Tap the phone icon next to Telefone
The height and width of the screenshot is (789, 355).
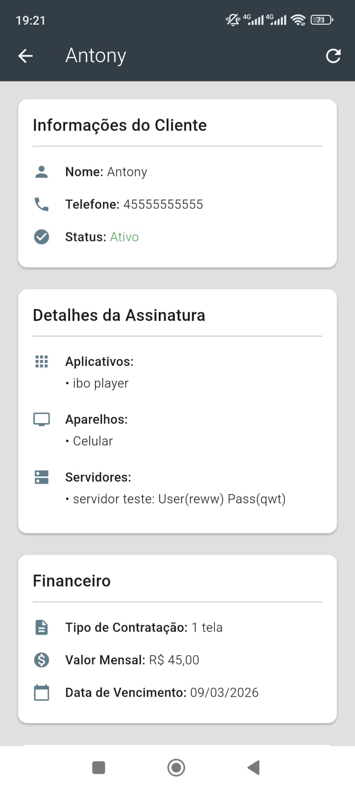tap(41, 204)
